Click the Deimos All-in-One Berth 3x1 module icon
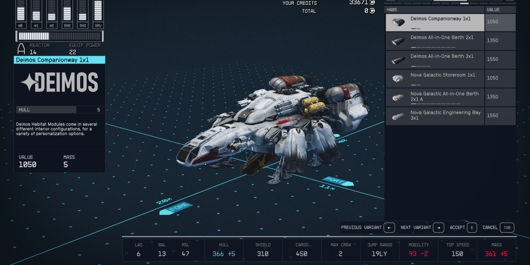Screen dimensions: 530x265 [x=398, y=60]
